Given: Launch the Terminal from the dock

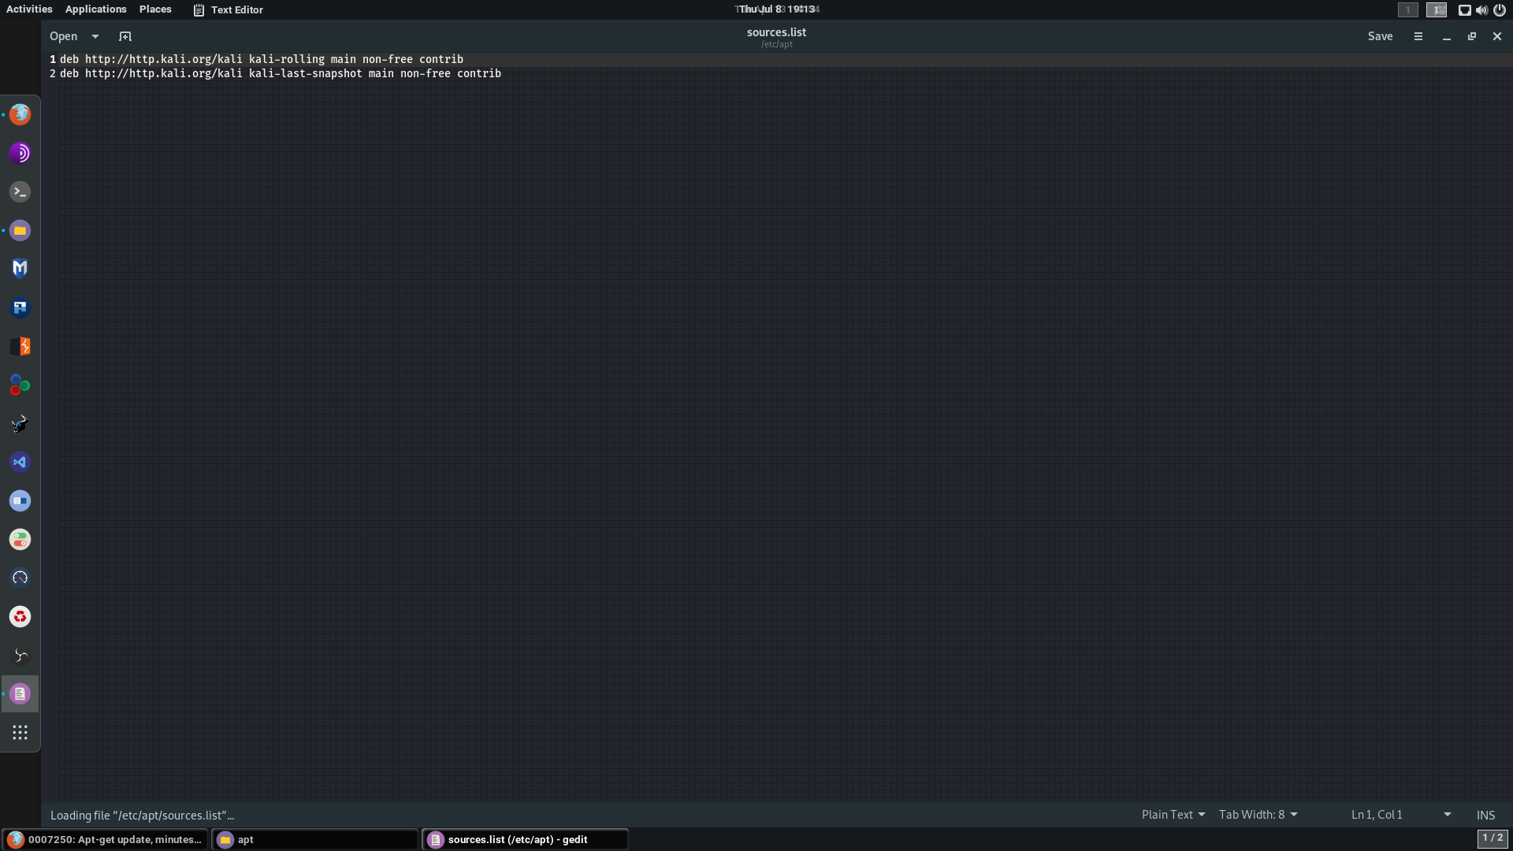Looking at the screenshot, I should tap(20, 191).
